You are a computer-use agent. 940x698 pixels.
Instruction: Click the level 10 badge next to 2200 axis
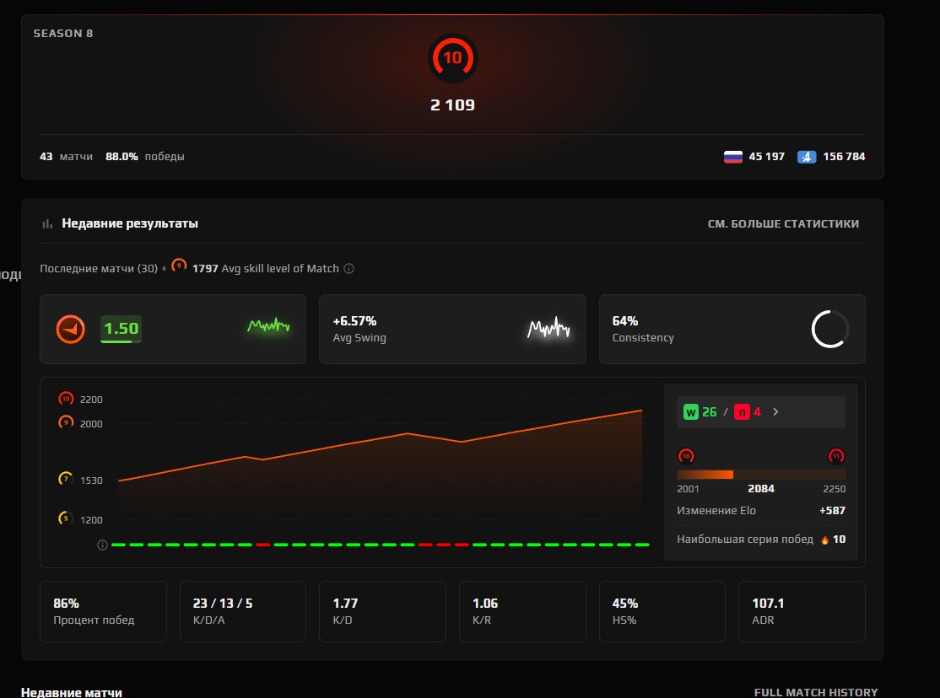point(66,399)
